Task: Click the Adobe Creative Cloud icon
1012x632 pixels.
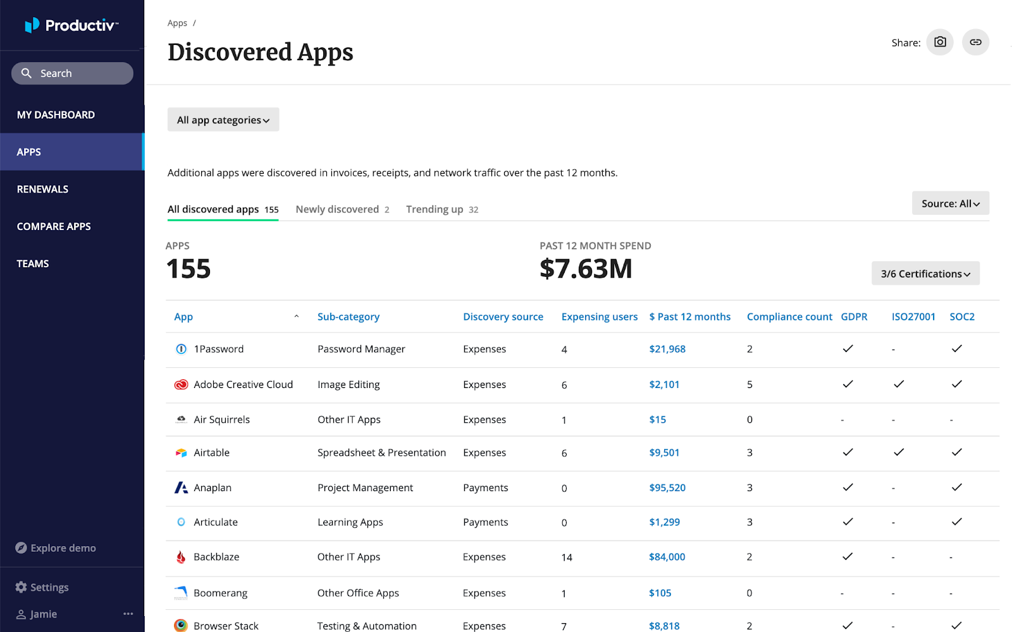Action: (181, 384)
